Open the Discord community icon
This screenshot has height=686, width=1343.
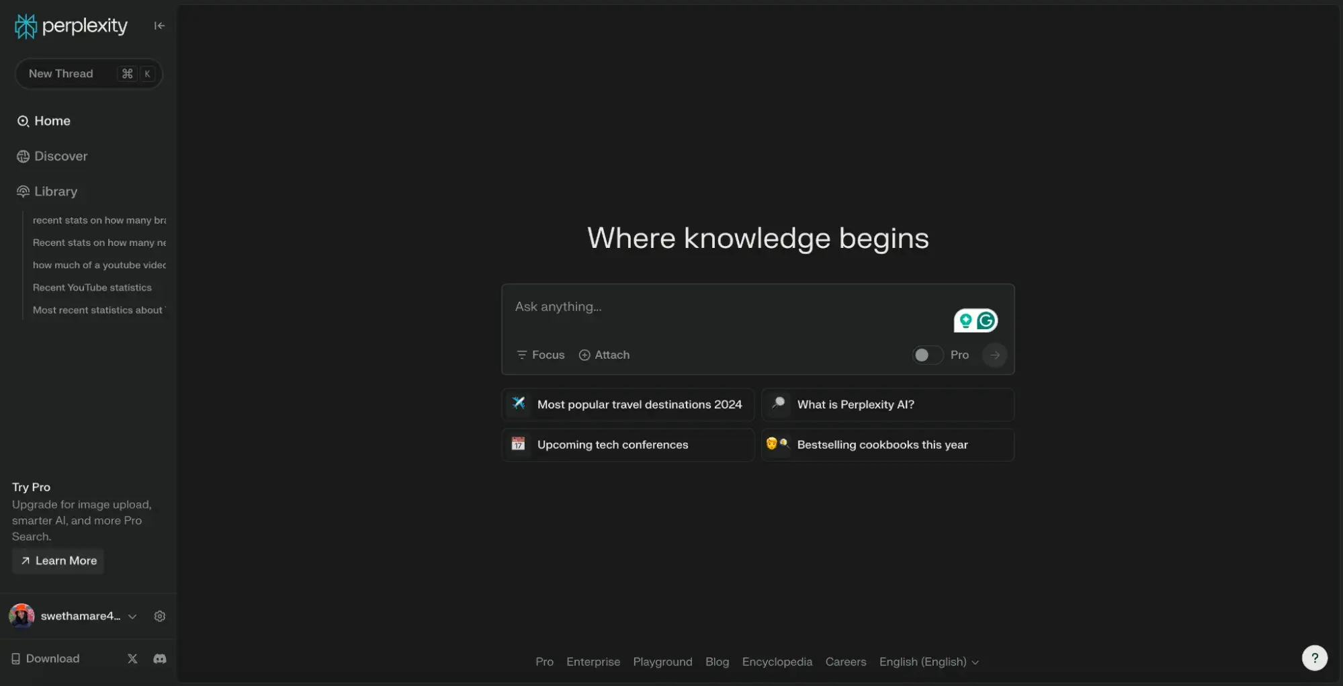coord(159,658)
